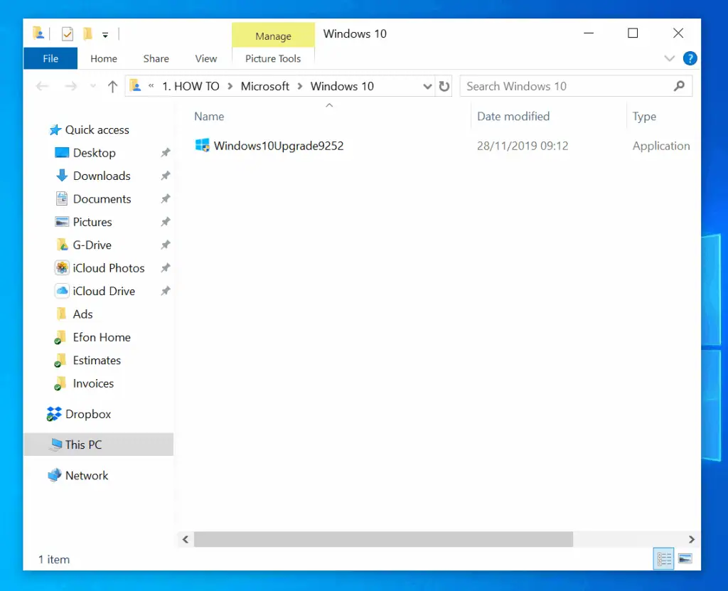Click the pin icon next to Downloads
Screen dimensions: 728x591
tap(165, 176)
